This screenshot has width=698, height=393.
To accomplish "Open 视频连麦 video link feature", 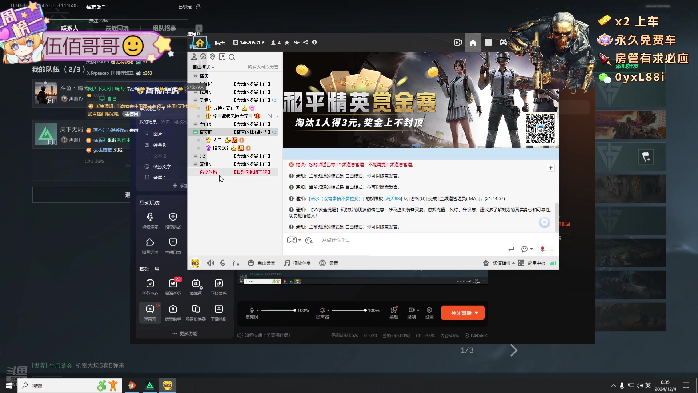I will tap(150, 221).
